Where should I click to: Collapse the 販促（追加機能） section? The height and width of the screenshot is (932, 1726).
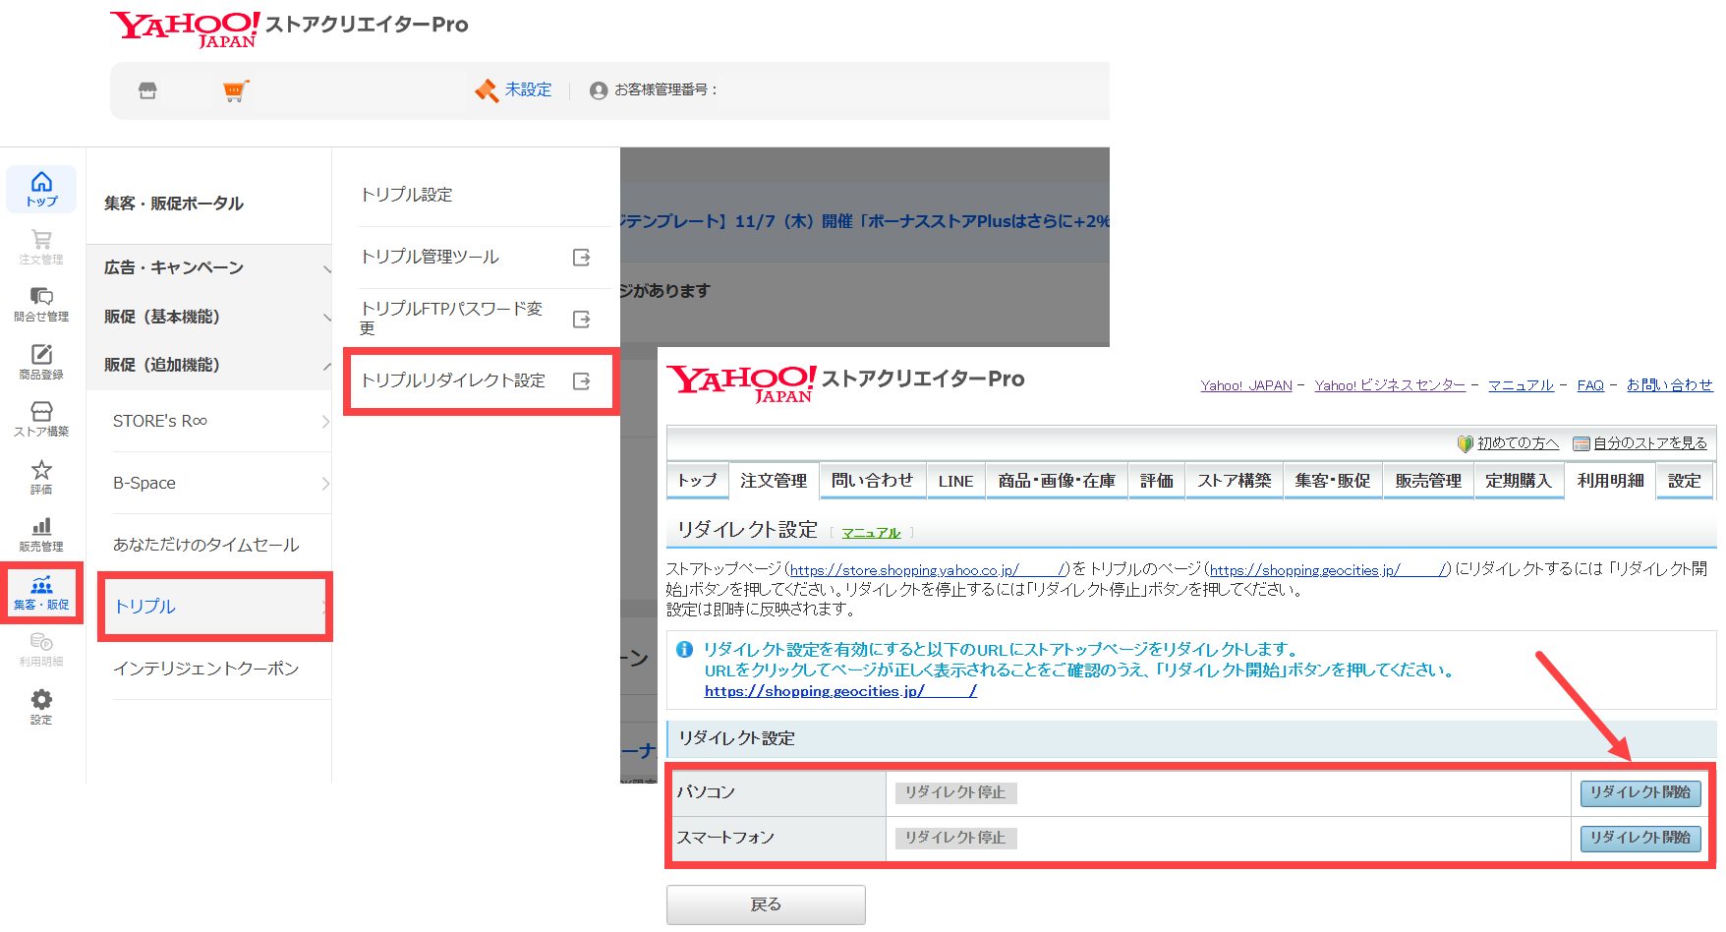[208, 365]
